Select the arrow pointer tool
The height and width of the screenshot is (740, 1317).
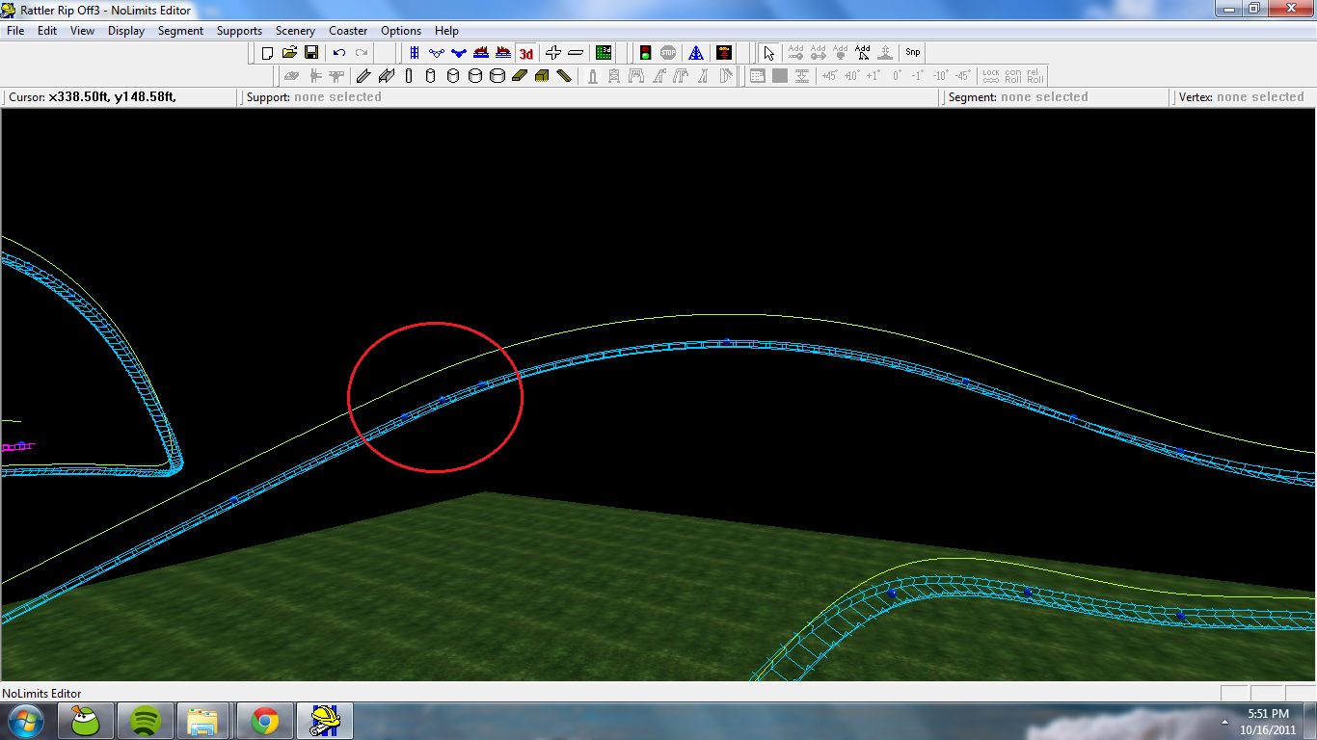[x=768, y=53]
